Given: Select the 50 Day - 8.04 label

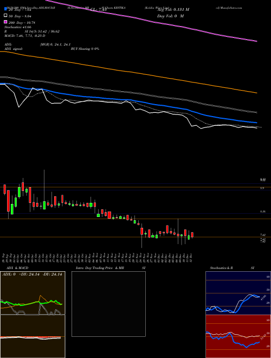Looking at the screenshot, I should pos(20,16).
